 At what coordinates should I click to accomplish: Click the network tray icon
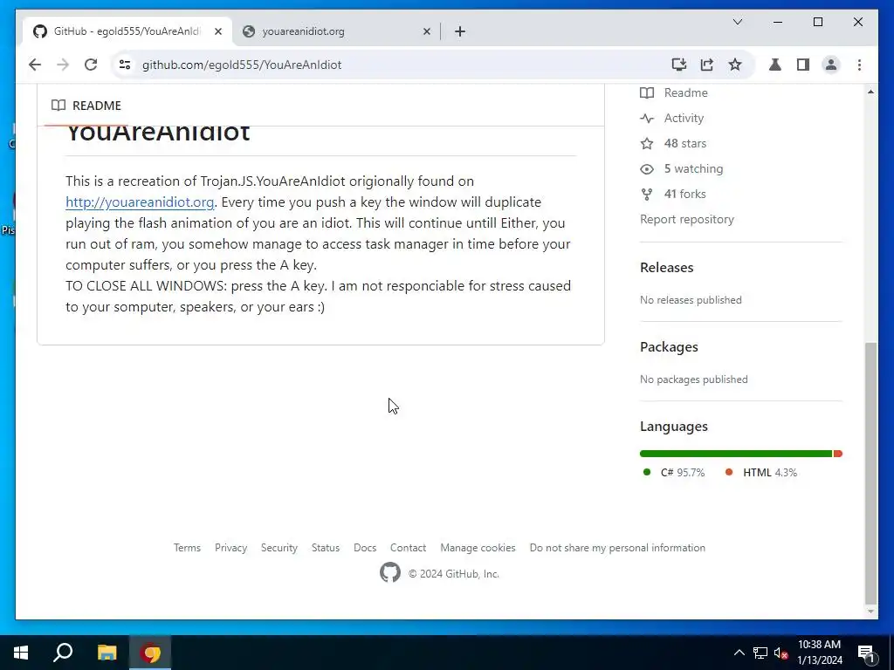point(760,653)
